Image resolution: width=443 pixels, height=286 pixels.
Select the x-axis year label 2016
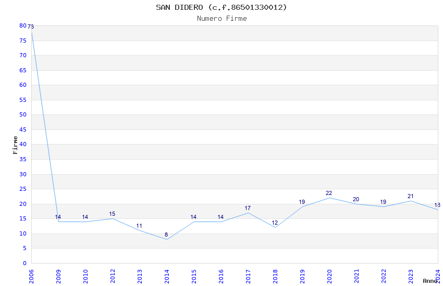click(221, 277)
